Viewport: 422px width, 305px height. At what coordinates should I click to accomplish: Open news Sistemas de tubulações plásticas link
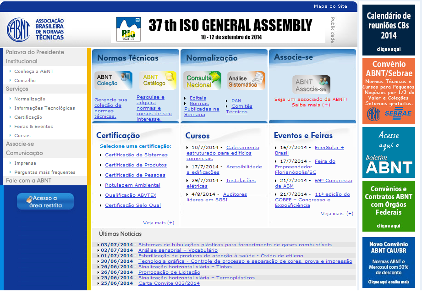[235, 244]
